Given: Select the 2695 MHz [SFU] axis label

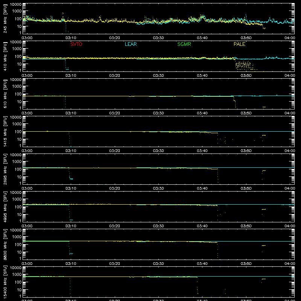Looking at the screenshot, I should point(5,169).
